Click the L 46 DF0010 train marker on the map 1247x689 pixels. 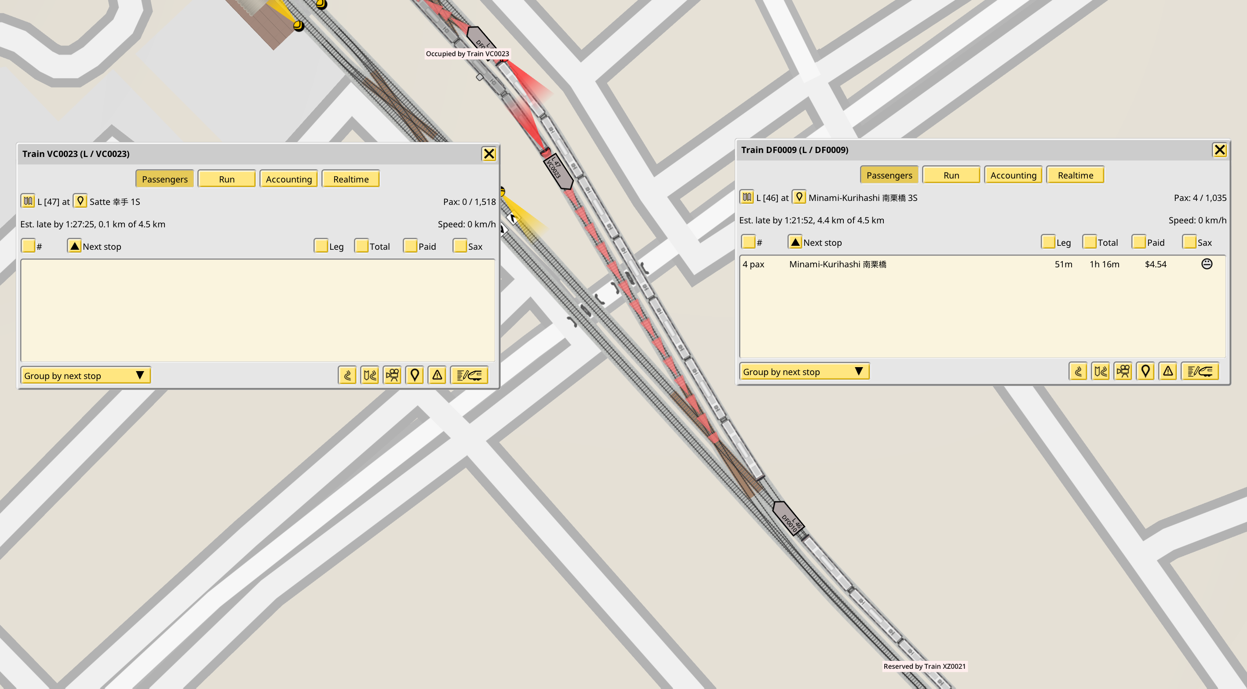click(788, 518)
